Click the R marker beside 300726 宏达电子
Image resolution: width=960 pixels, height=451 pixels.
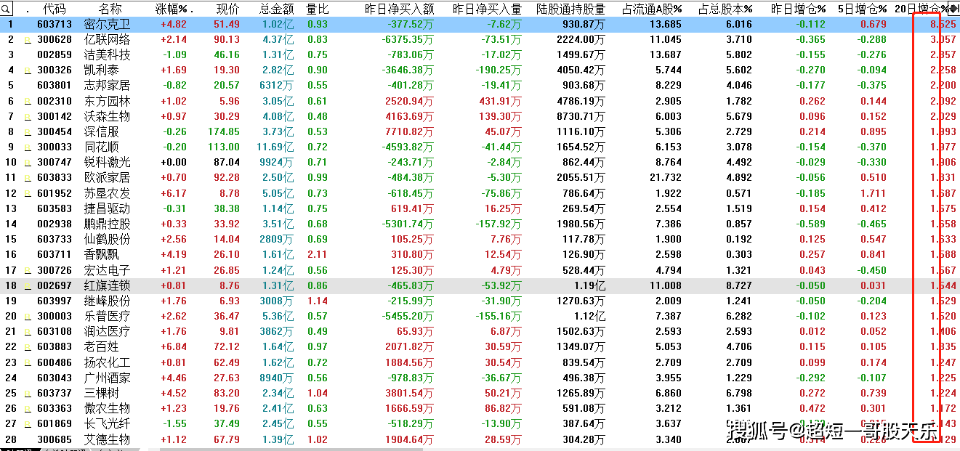[27, 271]
